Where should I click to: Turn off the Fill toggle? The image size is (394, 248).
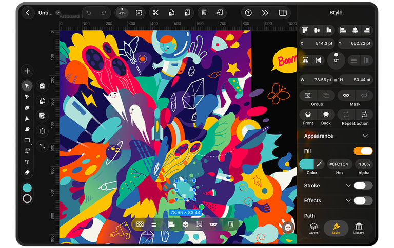363,151
